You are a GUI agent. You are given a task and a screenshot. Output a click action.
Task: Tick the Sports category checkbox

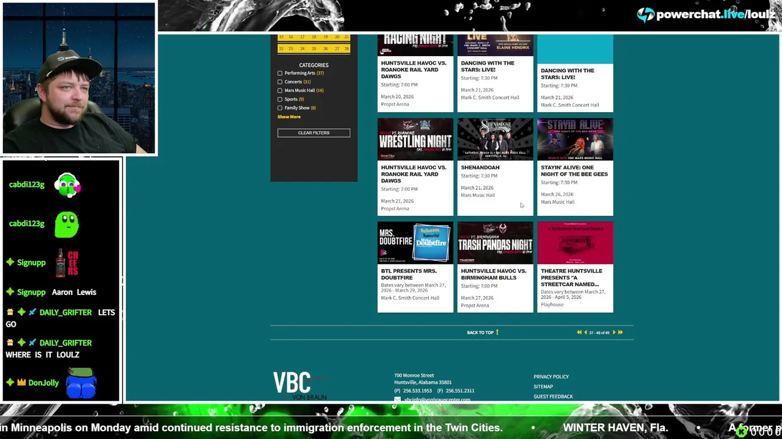280,99
